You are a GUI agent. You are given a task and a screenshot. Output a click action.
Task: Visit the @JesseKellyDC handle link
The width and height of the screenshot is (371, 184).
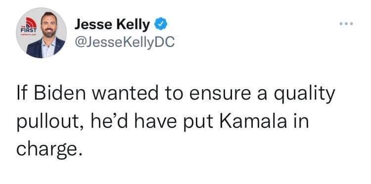(x=125, y=42)
